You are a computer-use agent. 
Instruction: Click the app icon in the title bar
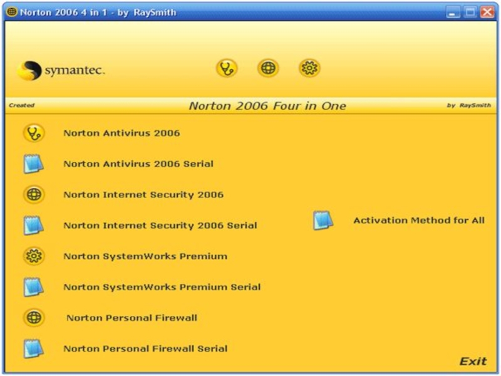point(12,12)
